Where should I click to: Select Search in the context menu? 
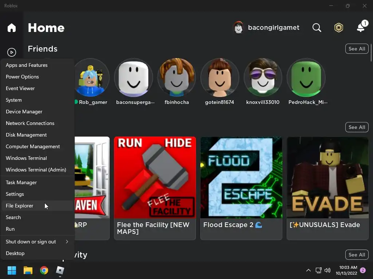coord(38,217)
